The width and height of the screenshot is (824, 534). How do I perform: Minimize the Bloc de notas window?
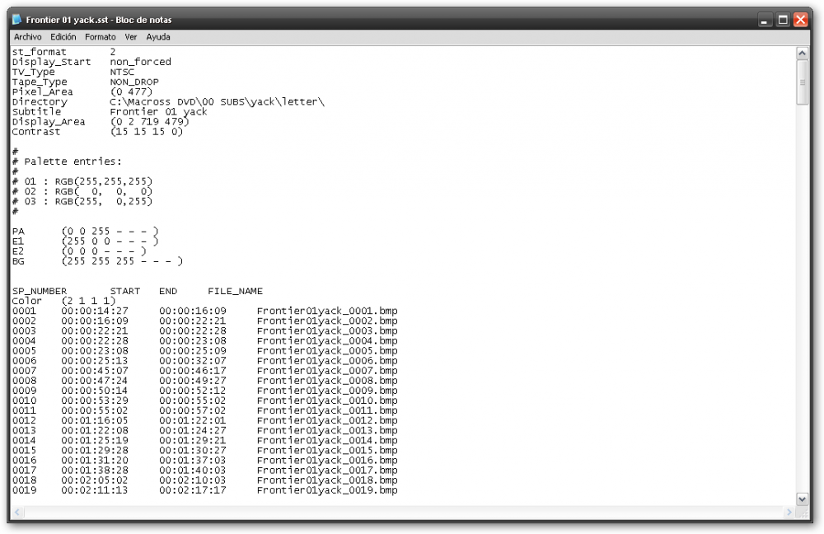click(765, 20)
